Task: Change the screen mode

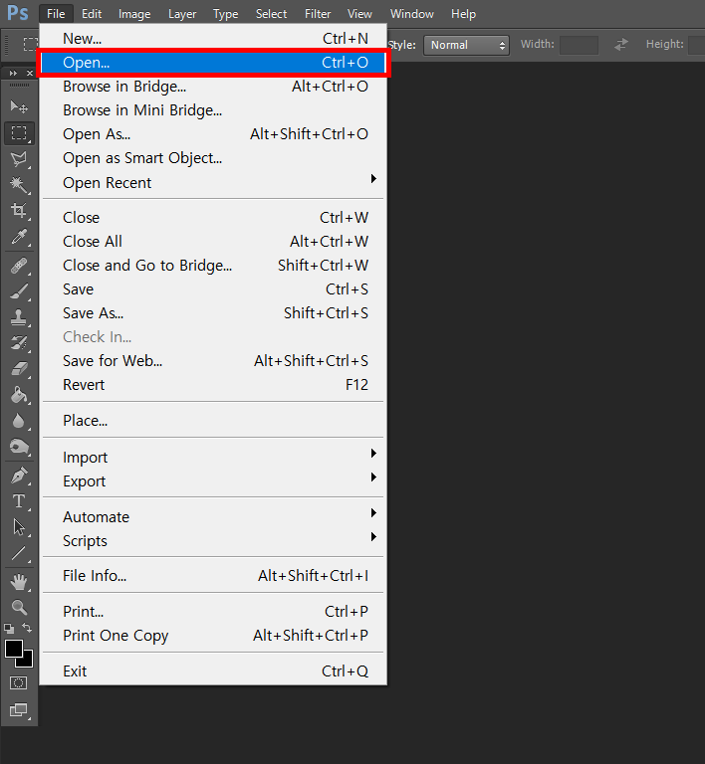Action: click(x=19, y=710)
